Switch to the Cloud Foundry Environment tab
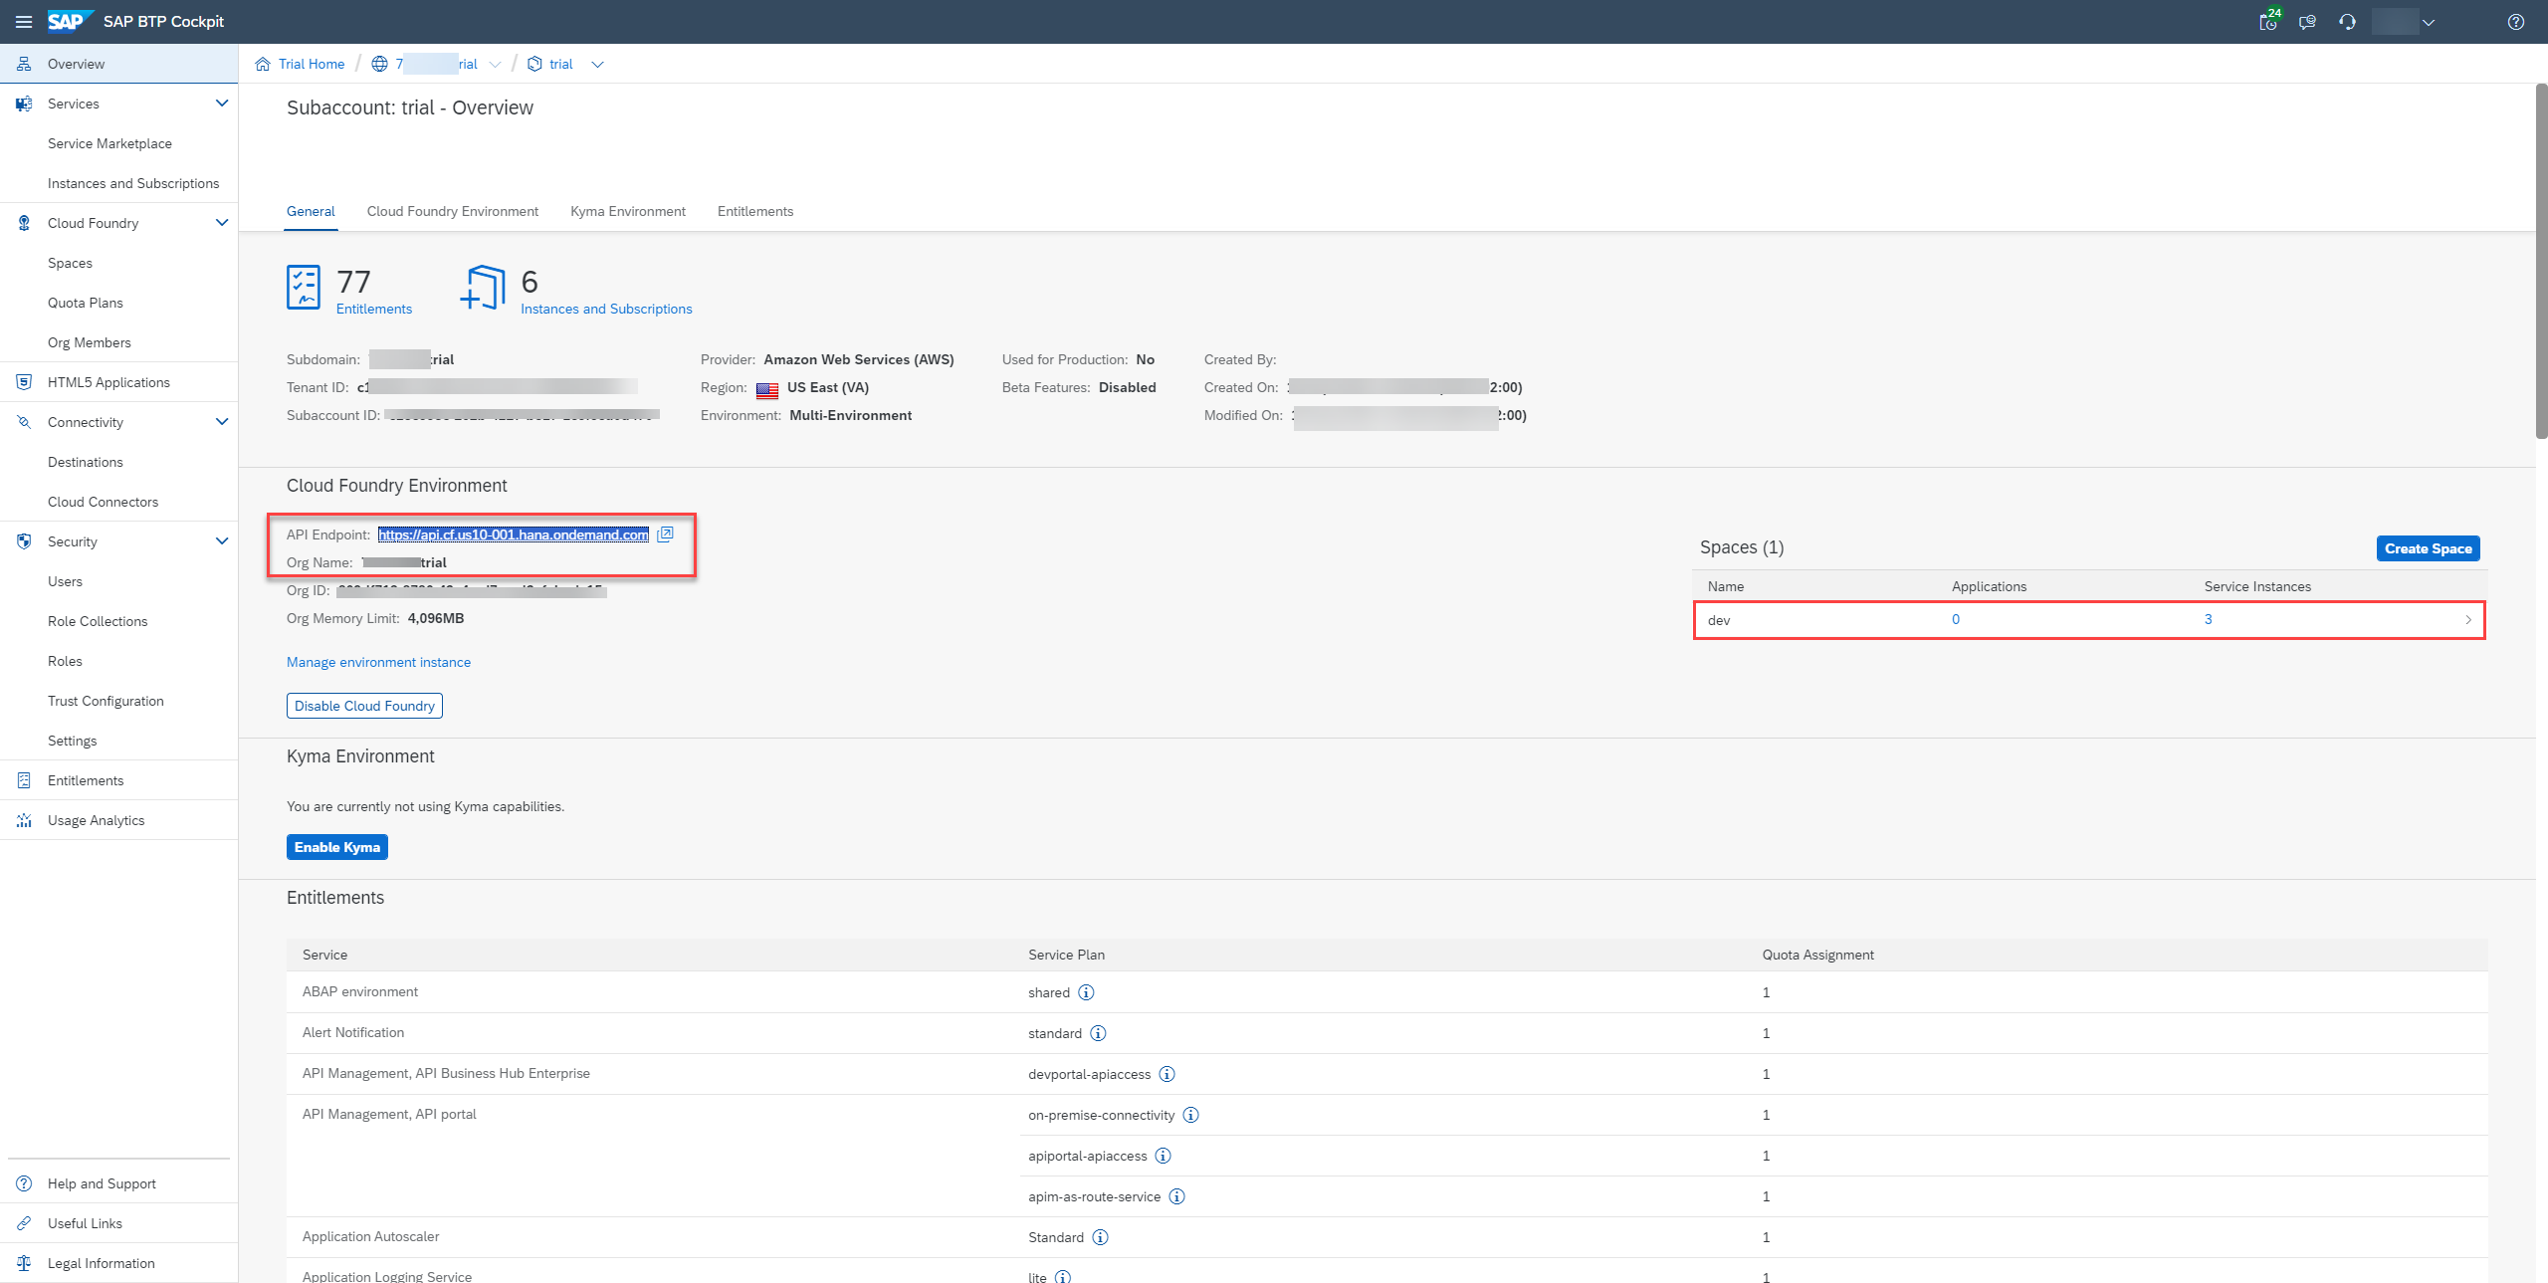Image resolution: width=2548 pixels, height=1283 pixels. pyautogui.click(x=453, y=211)
